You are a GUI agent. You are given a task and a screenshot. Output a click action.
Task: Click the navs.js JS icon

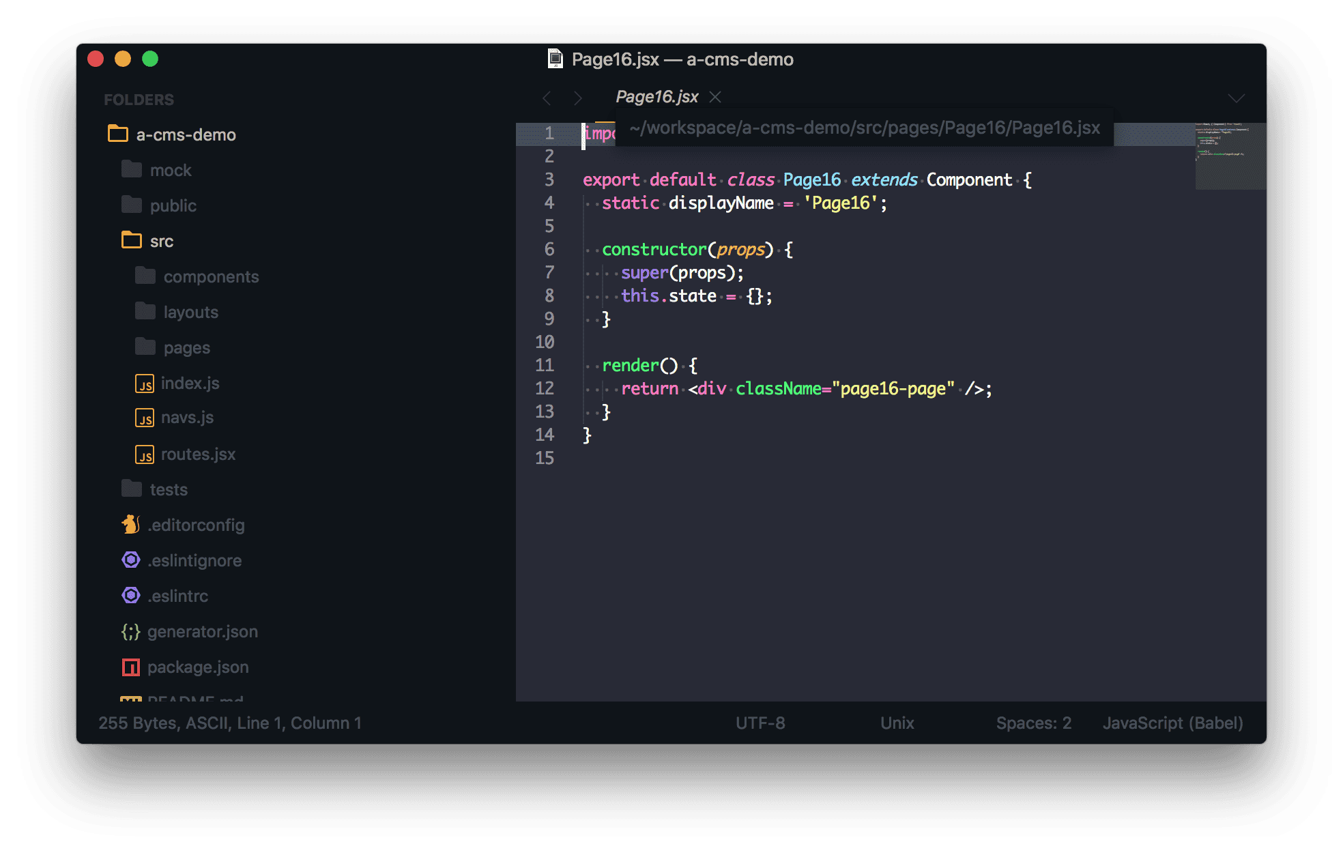(x=144, y=418)
